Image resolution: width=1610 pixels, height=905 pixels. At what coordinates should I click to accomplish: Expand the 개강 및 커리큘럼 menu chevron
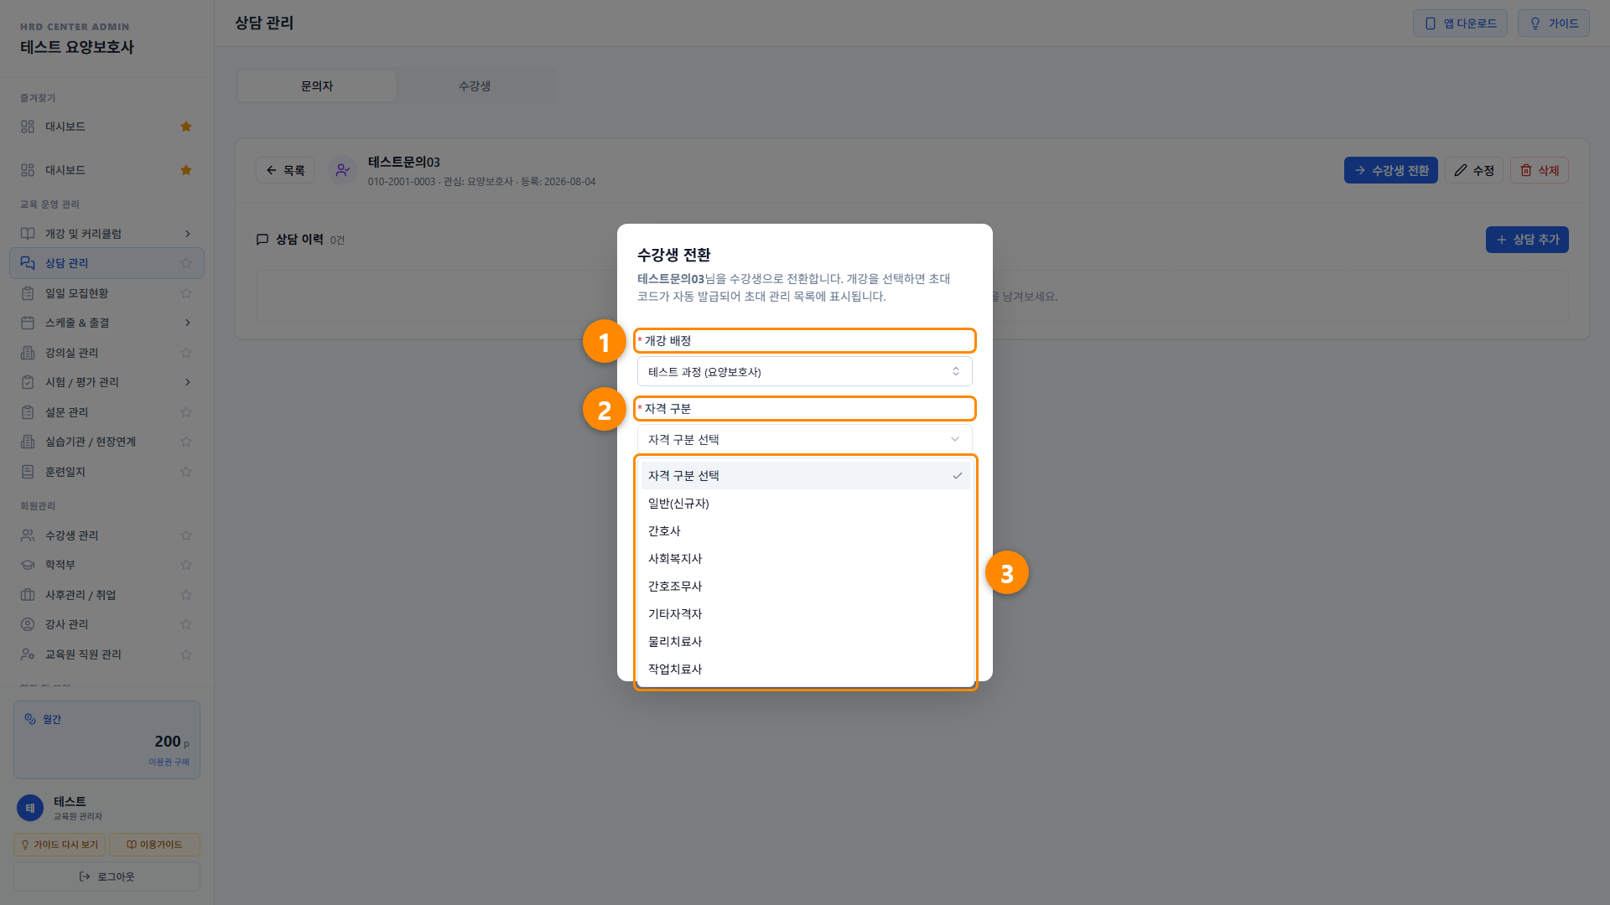coord(188,234)
